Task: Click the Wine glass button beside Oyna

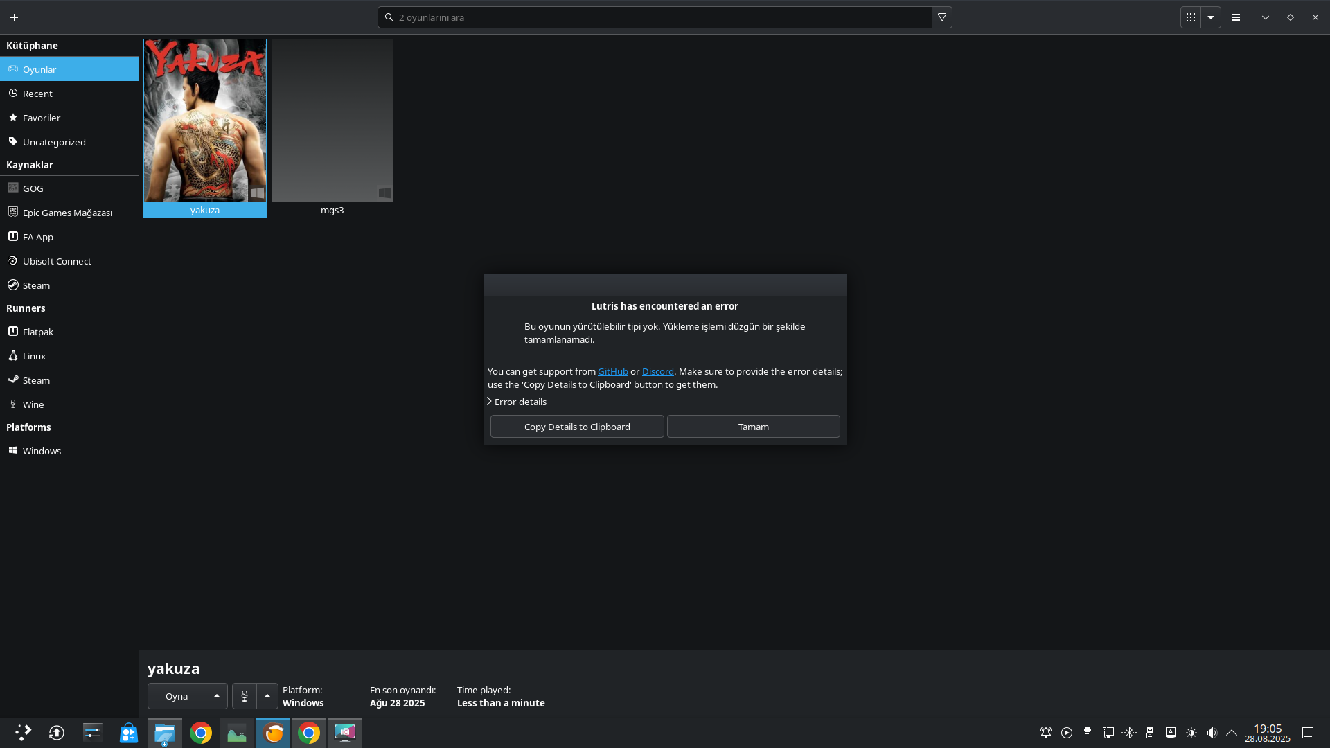Action: coord(245,696)
